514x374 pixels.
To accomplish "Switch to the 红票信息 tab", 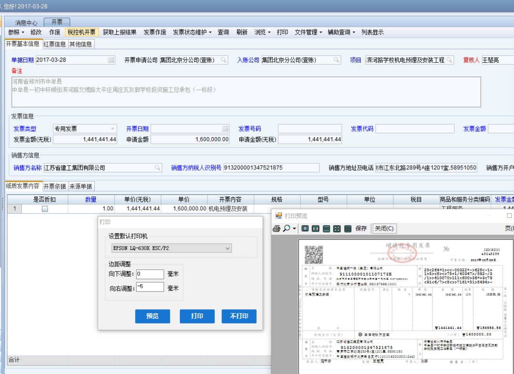I will [x=55, y=44].
